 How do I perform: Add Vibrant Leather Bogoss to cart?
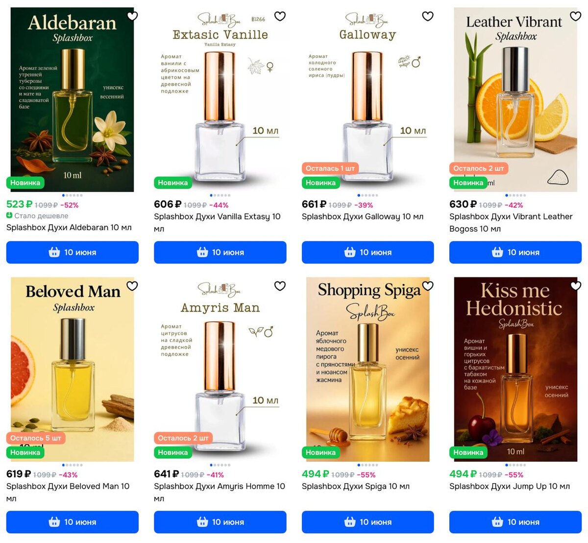coord(515,252)
